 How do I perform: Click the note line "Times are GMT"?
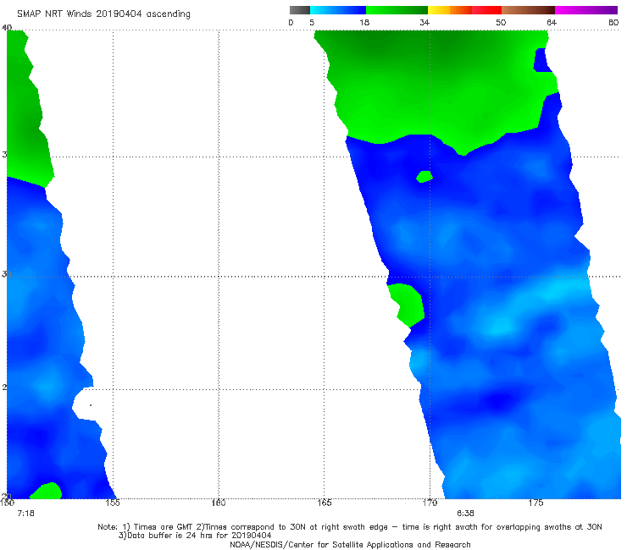[x=164, y=527]
